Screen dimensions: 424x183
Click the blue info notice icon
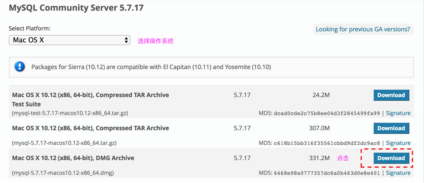20,67
